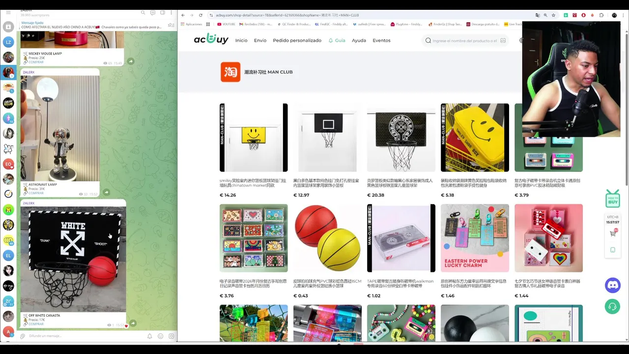Open the YOUTUBE bookmark
Image resolution: width=629 pixels, height=354 pixels.
(x=226, y=24)
